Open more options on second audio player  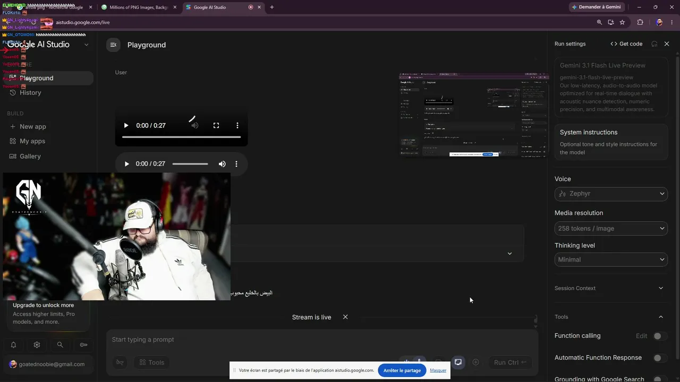pyautogui.click(x=236, y=164)
